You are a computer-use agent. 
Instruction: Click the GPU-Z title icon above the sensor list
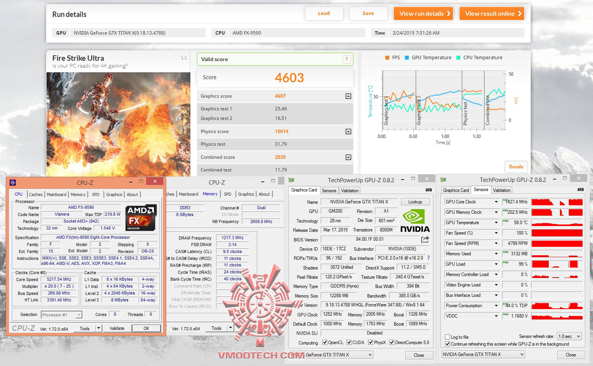point(443,180)
